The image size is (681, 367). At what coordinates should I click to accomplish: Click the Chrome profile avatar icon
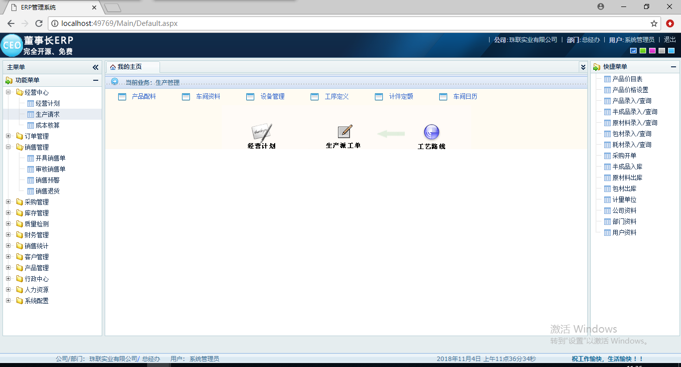click(x=600, y=6)
